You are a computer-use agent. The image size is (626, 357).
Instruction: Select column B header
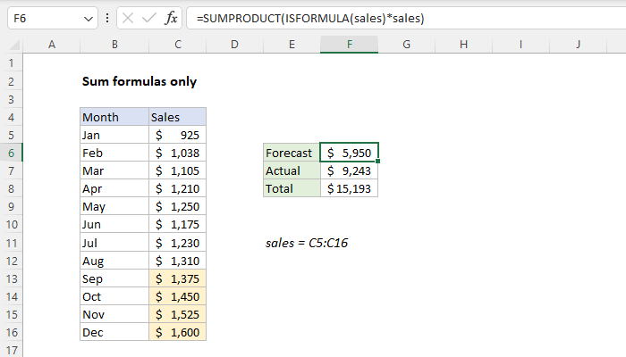click(114, 45)
